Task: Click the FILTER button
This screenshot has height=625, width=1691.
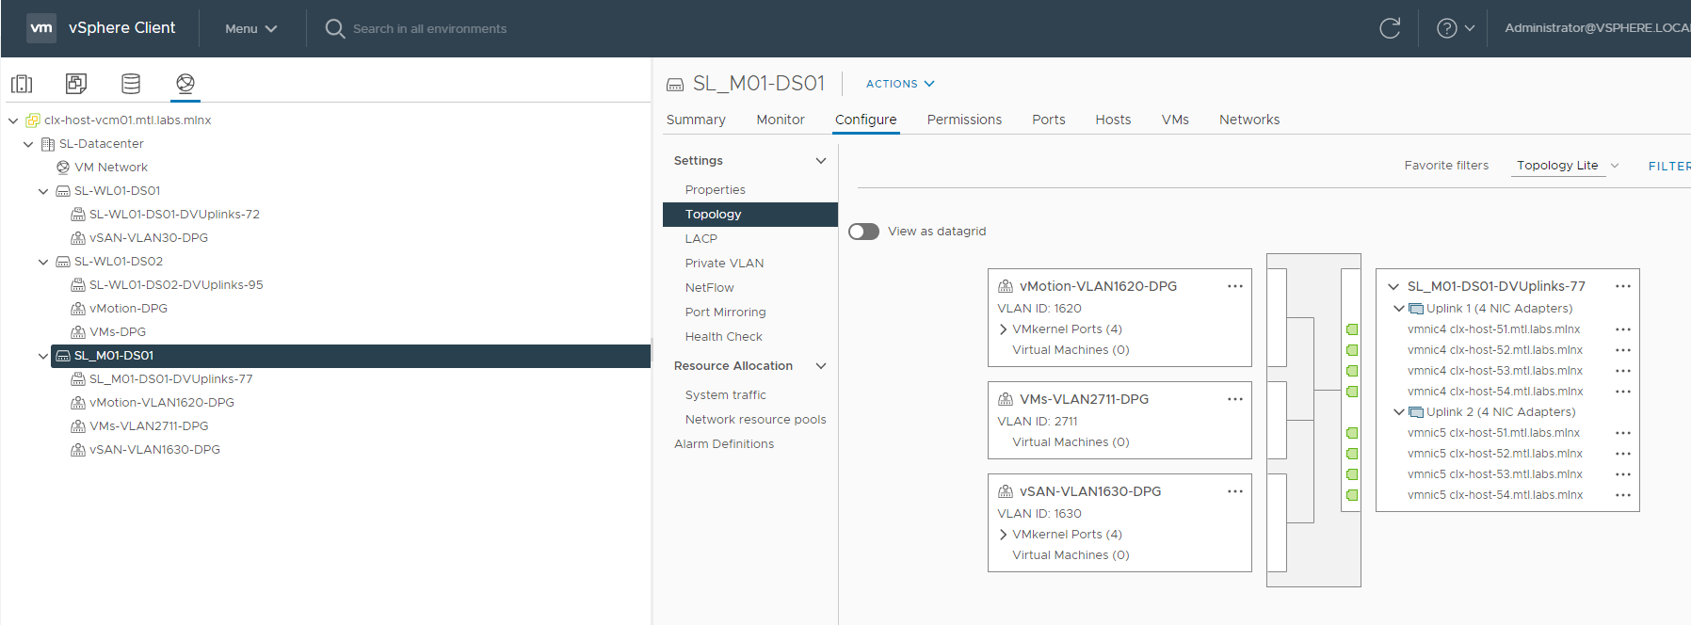Action: (x=1669, y=166)
